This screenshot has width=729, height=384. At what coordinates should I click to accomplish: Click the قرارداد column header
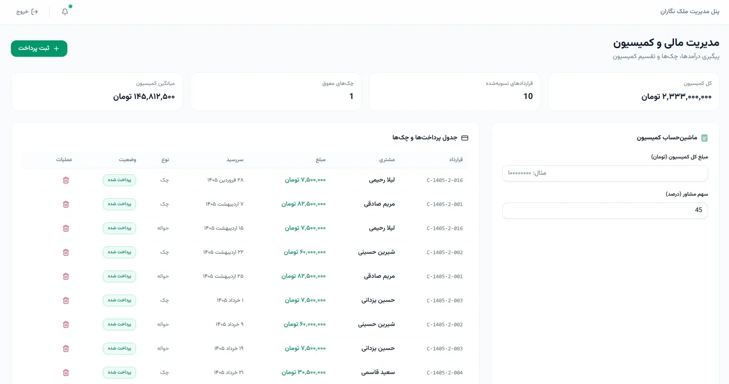point(456,160)
